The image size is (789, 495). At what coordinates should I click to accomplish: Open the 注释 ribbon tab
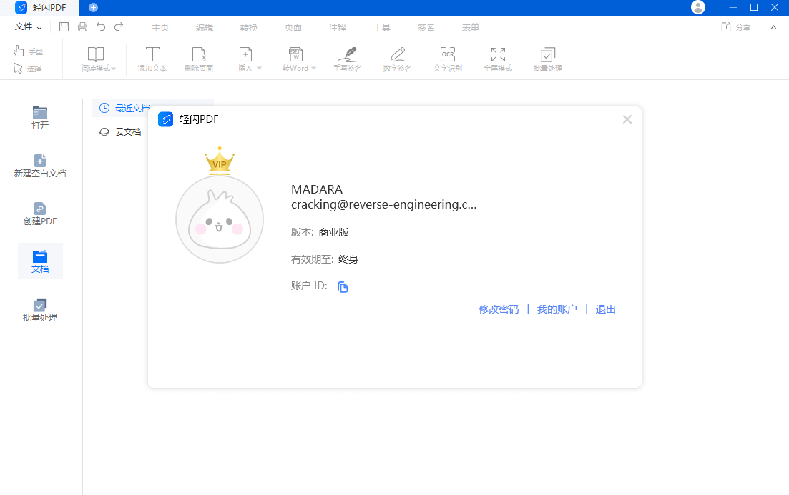point(338,27)
